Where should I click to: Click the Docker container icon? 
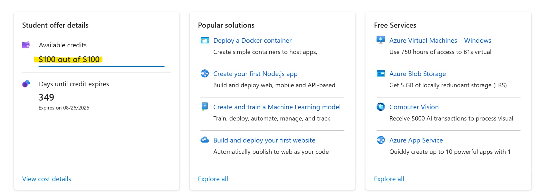pos(205,40)
